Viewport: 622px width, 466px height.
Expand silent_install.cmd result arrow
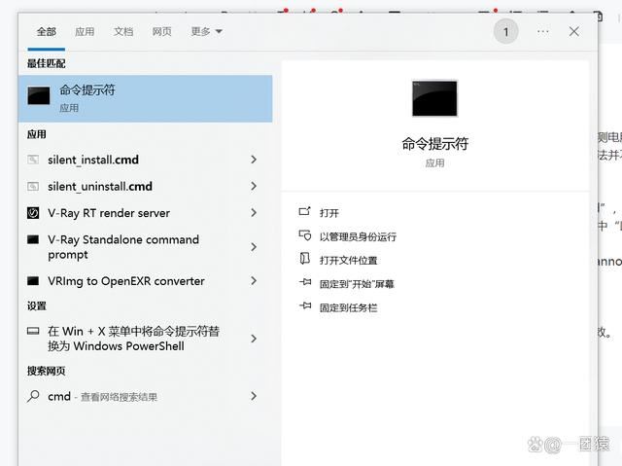pyautogui.click(x=254, y=160)
